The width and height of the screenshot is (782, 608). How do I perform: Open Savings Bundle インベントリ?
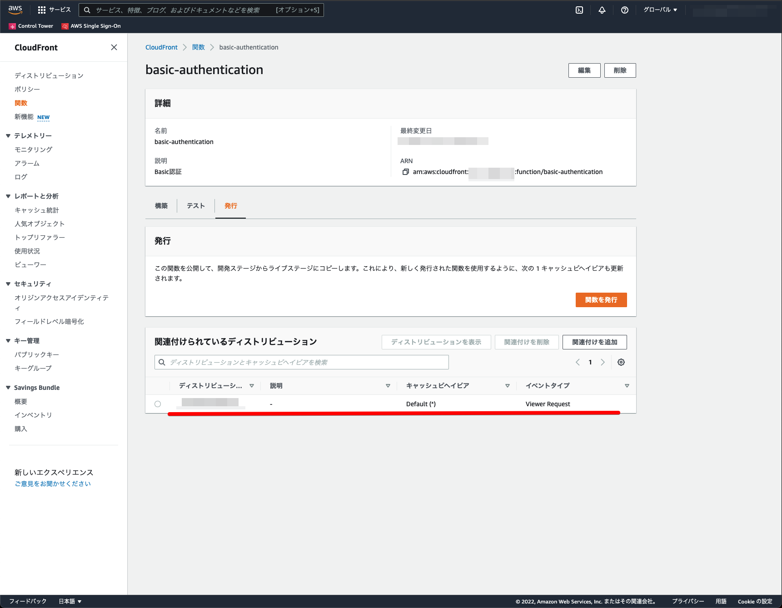pos(33,415)
